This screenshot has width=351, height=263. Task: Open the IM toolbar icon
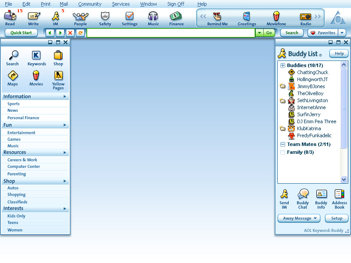pyautogui.click(x=56, y=16)
